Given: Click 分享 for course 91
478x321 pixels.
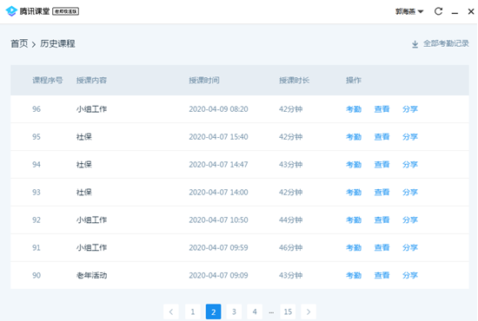Looking at the screenshot, I should [410, 247].
